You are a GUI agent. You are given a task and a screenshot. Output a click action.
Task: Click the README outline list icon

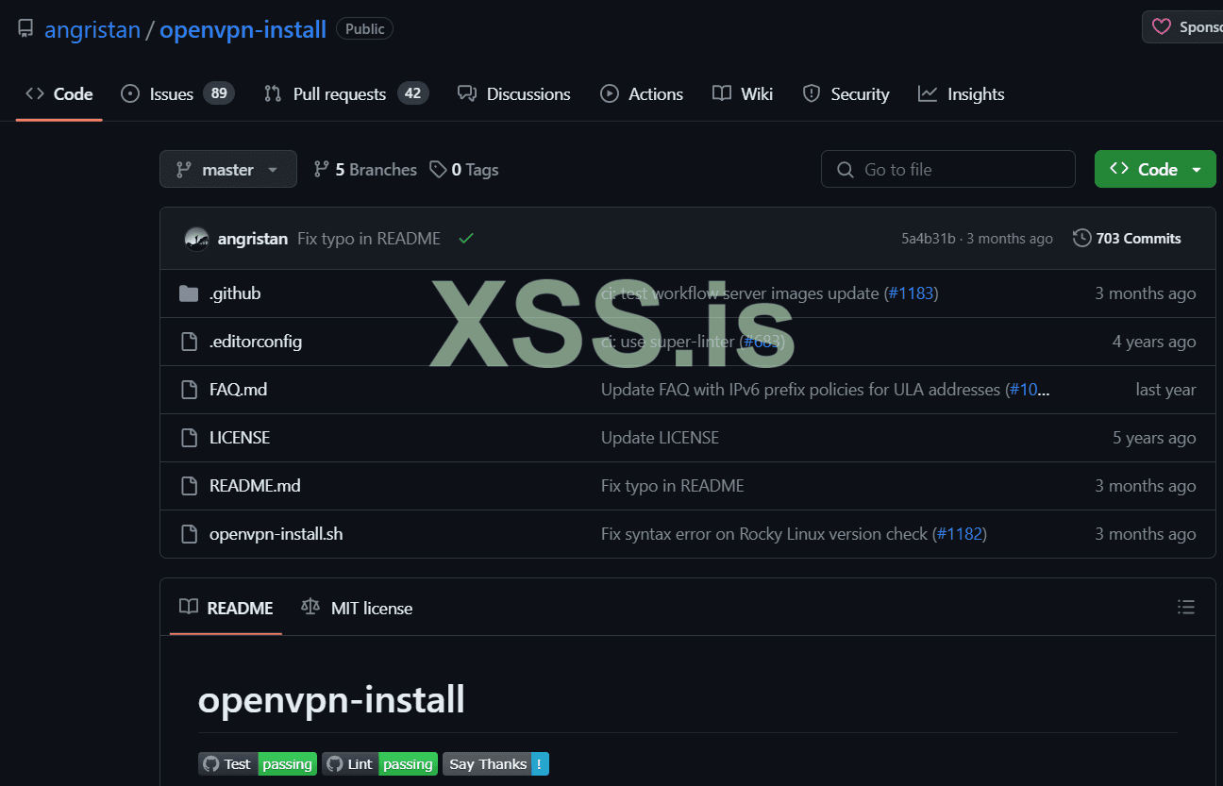(1186, 608)
